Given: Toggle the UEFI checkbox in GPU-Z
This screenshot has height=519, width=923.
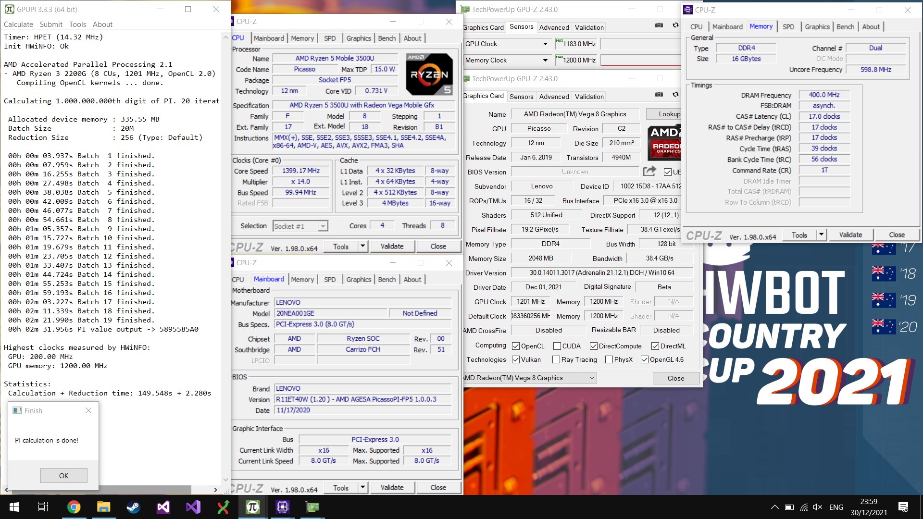Looking at the screenshot, I should [x=667, y=172].
